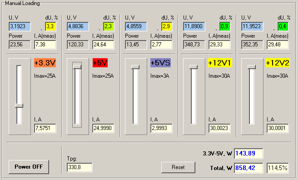
Task: Click the yellow-green dU deviation box 2,3
Action: click(109, 26)
